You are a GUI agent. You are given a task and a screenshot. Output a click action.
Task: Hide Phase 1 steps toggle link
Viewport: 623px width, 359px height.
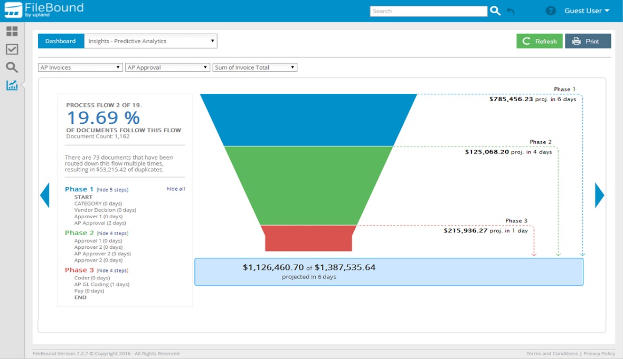pyautogui.click(x=112, y=190)
